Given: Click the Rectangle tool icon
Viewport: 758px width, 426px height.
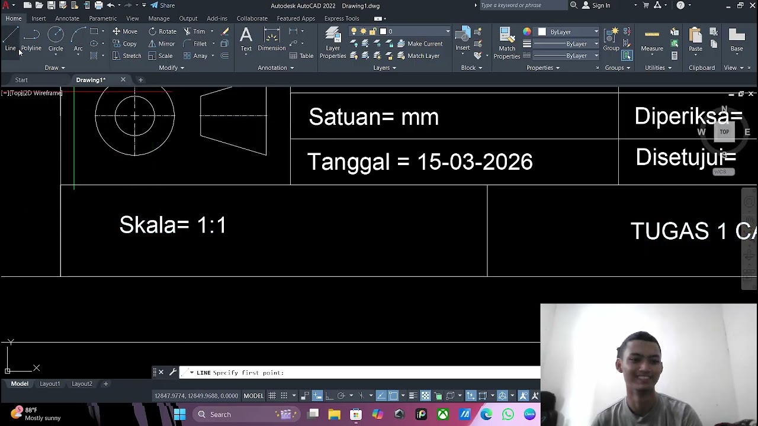Looking at the screenshot, I should coord(94,31).
